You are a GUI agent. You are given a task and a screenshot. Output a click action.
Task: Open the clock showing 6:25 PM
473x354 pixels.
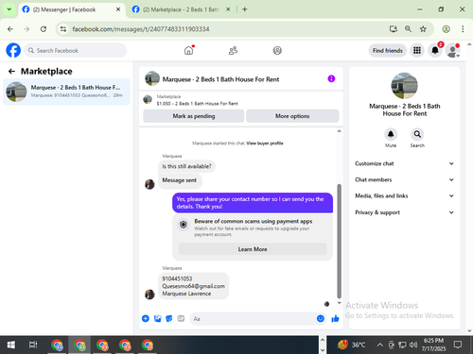[434, 345]
